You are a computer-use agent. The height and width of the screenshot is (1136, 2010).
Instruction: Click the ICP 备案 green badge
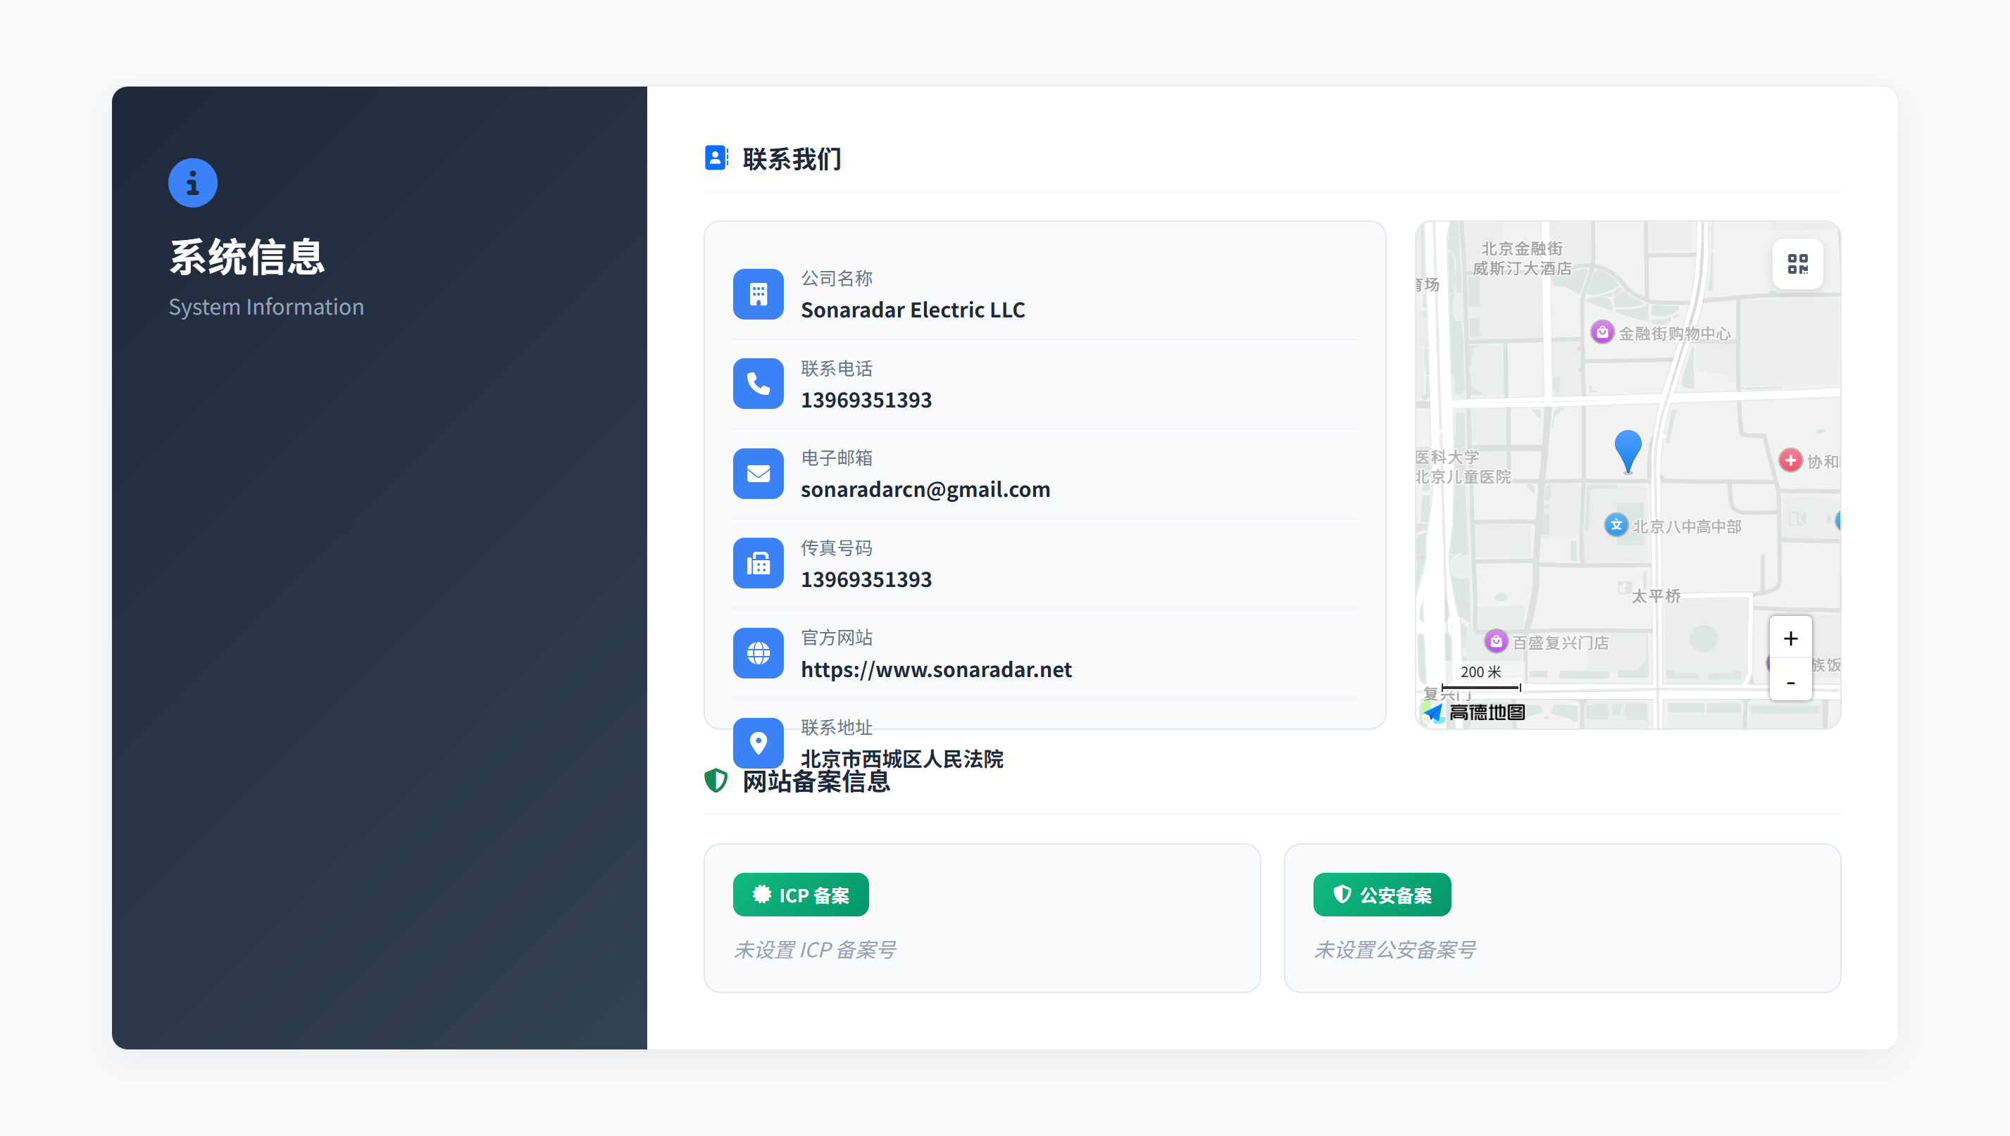[x=800, y=894]
